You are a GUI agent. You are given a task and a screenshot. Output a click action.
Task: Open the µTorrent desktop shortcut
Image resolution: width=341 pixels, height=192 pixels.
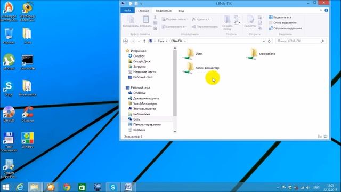click(x=9, y=62)
